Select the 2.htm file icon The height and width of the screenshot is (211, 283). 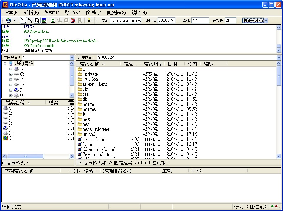(x=80, y=144)
